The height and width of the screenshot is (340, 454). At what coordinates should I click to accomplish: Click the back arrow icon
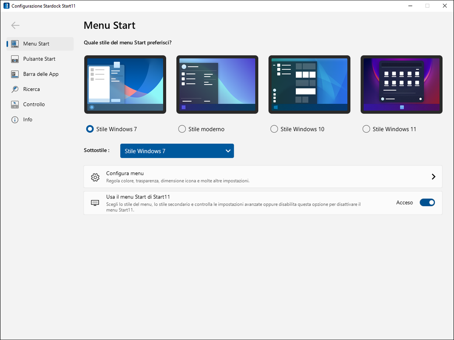tap(15, 25)
